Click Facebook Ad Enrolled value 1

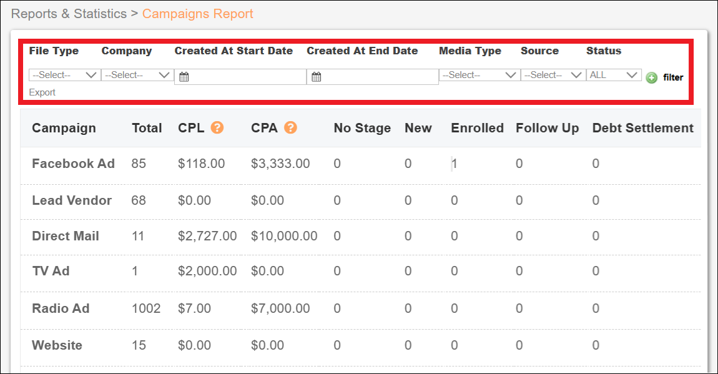455,164
